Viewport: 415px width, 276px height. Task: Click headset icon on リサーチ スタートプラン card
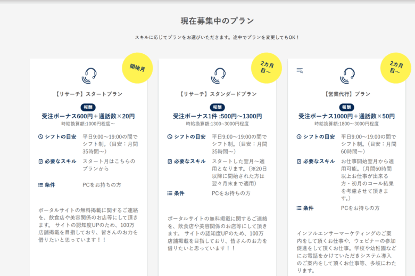point(89,76)
